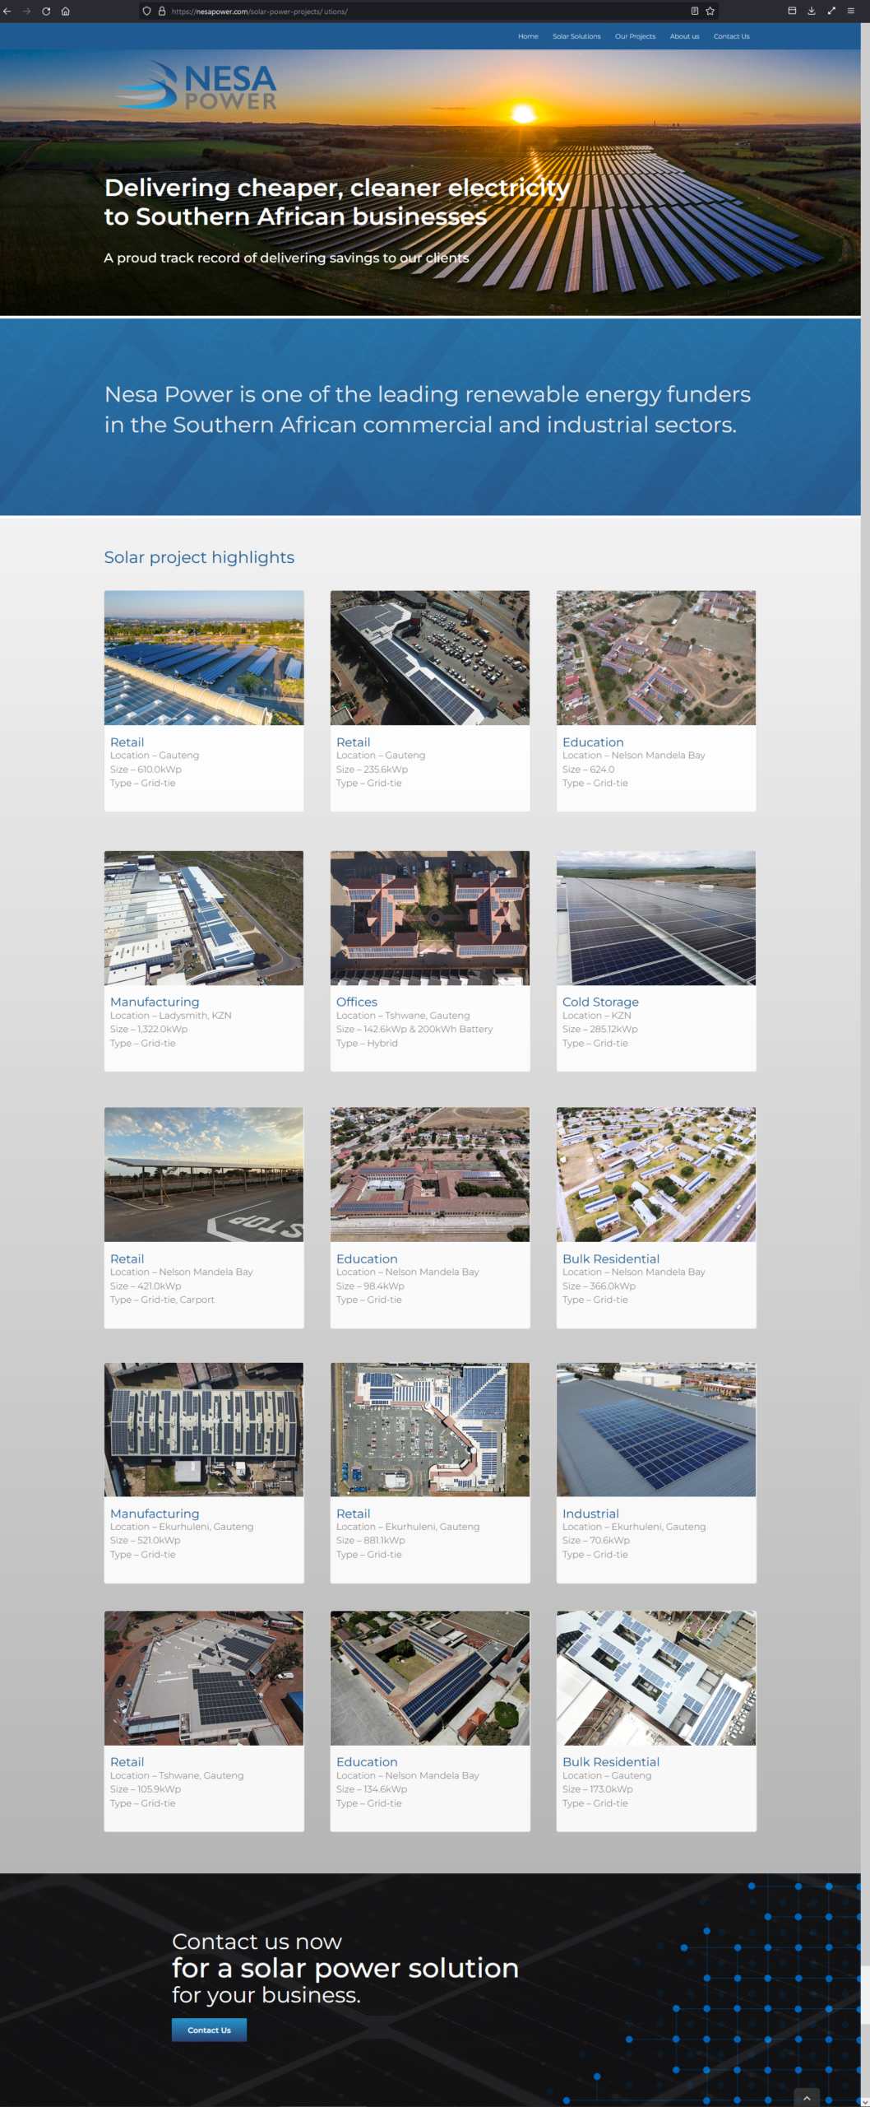The image size is (870, 2107).
Task: Click the scroll-to-top chevron button
Action: 807,2098
